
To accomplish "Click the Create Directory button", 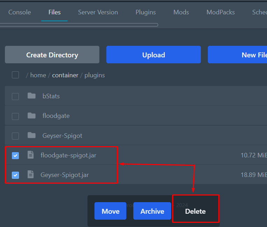I will click(x=52, y=55).
